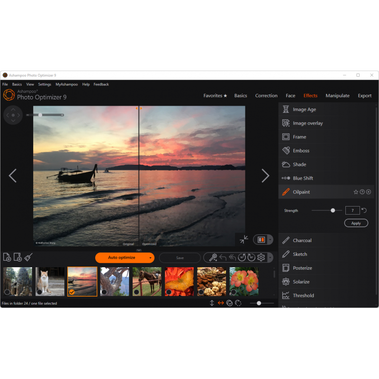This screenshot has width=379, height=379.
Task: Toggle selection circle on horse thumbnail
Action: click(136, 292)
